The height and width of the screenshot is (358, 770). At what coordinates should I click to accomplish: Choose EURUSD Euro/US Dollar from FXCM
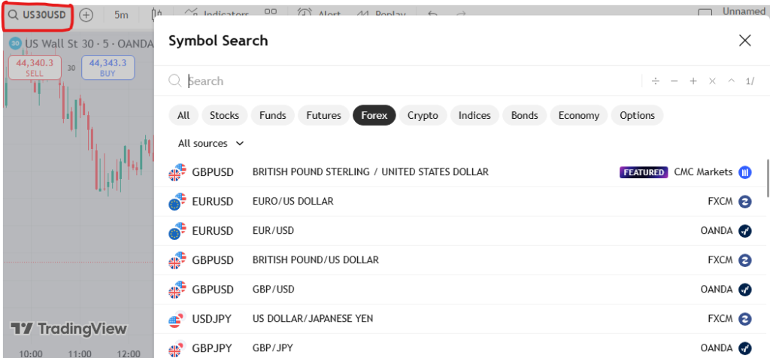coord(459,202)
